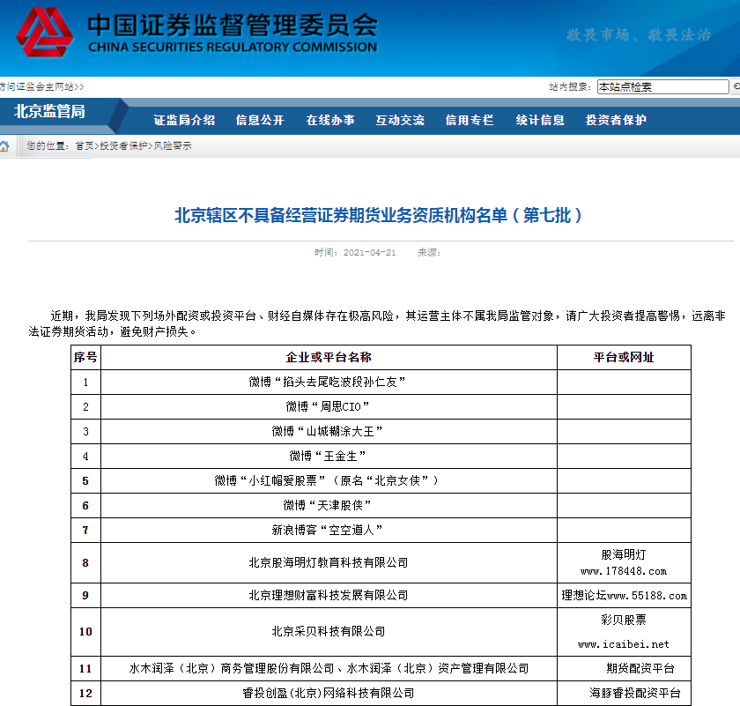The width and height of the screenshot is (740, 706).
Task: Open the 信用专栏 menu item
Action: pyautogui.click(x=470, y=120)
